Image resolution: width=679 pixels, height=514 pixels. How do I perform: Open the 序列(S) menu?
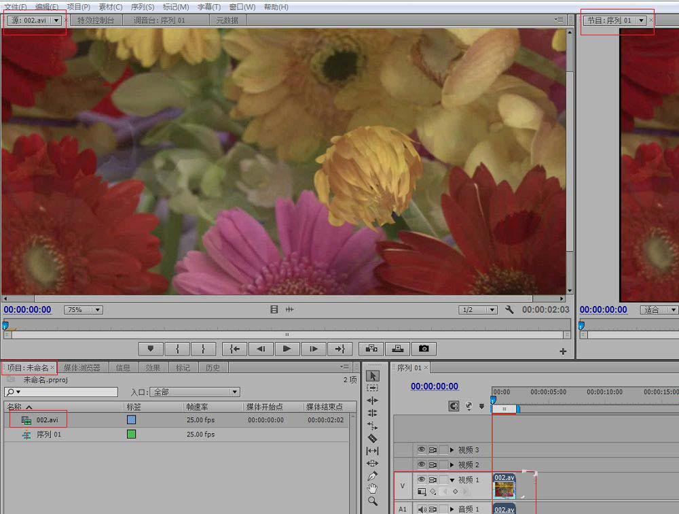pos(142,7)
